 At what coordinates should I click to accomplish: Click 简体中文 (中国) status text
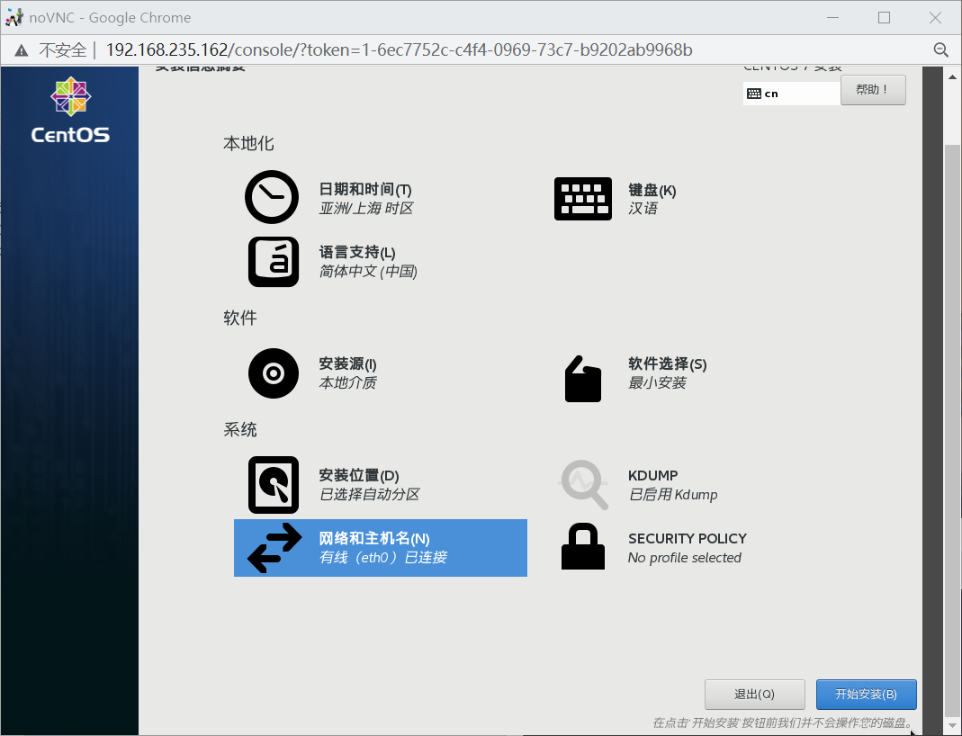click(368, 271)
